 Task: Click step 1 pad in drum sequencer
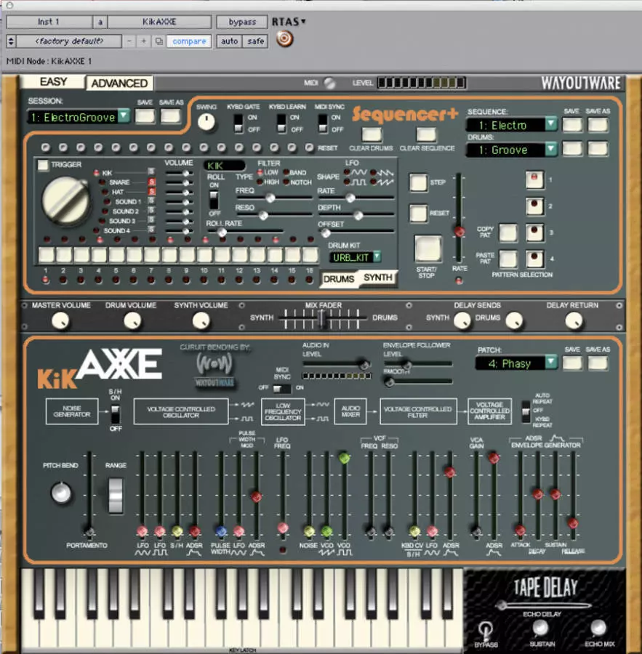pyautogui.click(x=47, y=254)
